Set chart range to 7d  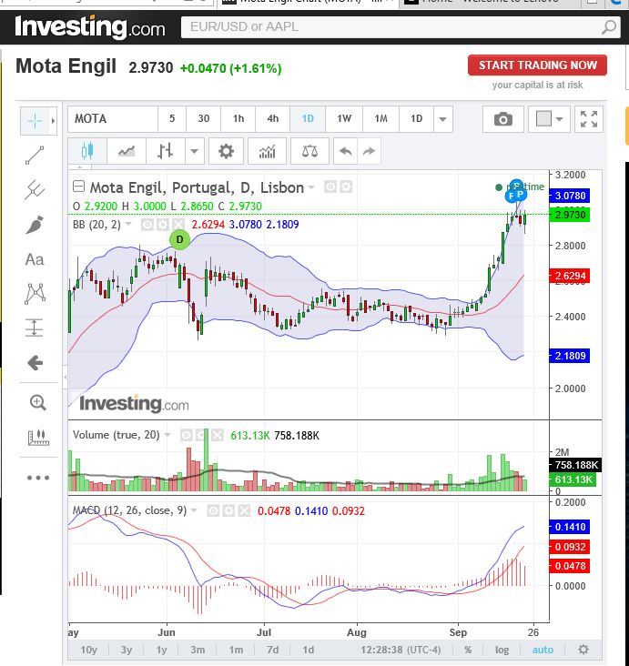(x=272, y=650)
